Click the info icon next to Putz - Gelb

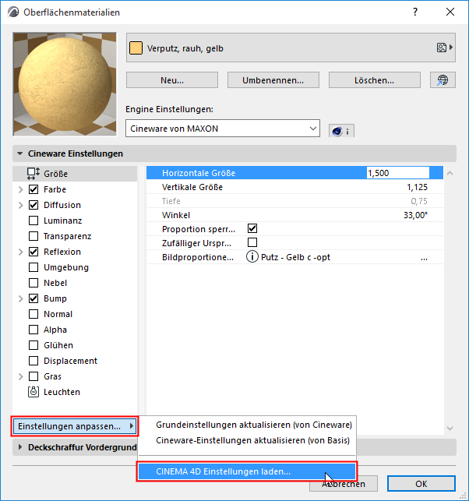[x=252, y=257]
